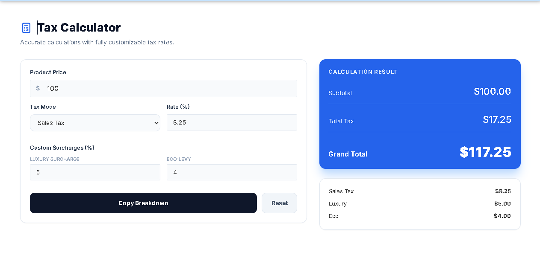Click the Total Tax value $17.25

[x=497, y=120]
